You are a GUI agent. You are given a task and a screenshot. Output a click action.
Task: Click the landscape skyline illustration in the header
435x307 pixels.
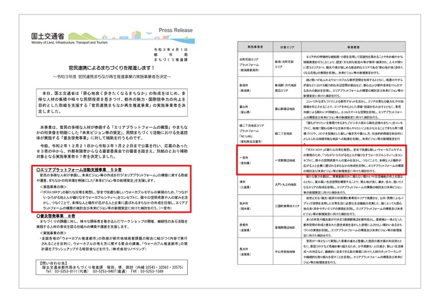click(x=131, y=36)
